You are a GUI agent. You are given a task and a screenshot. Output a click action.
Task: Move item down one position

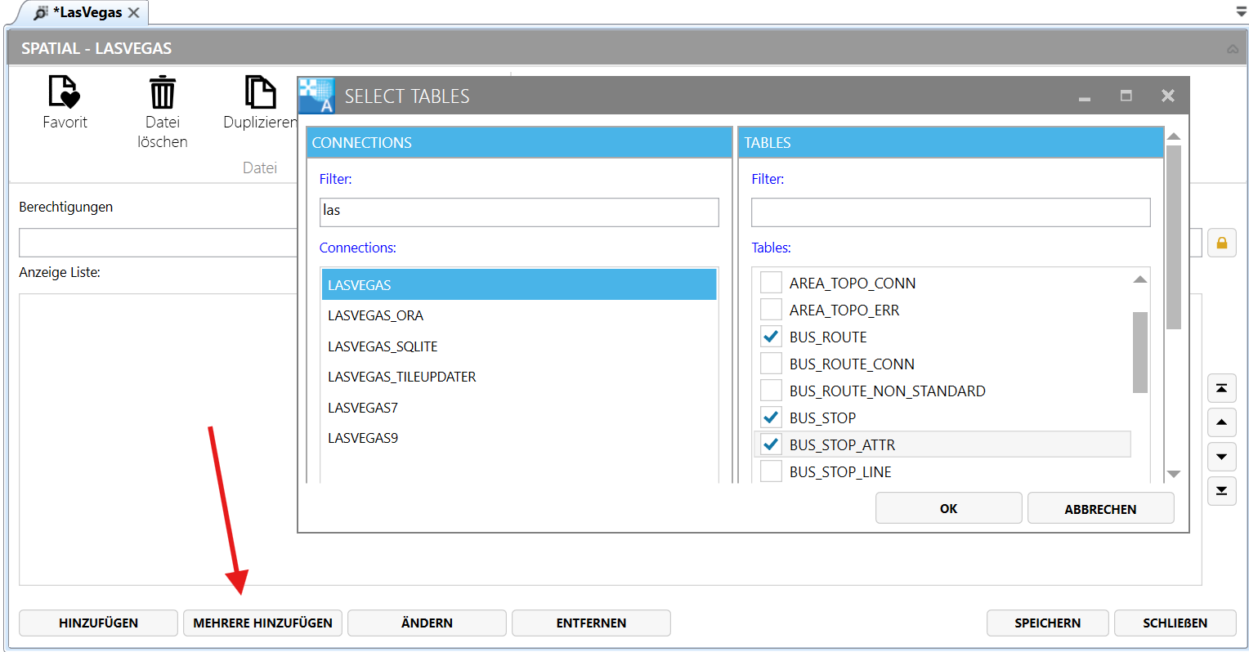point(1221,457)
